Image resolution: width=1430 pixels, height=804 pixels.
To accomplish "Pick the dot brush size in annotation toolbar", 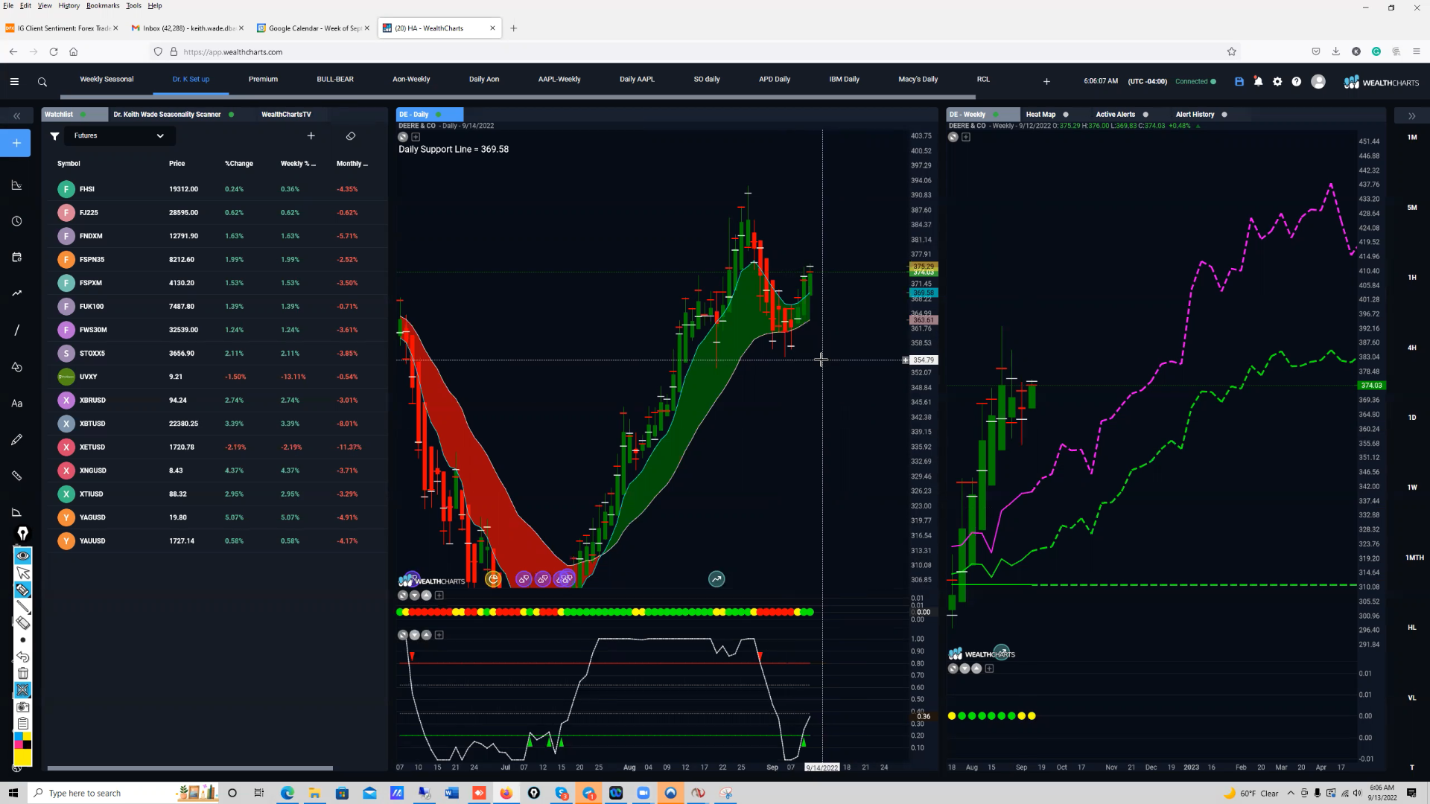I will click(23, 640).
